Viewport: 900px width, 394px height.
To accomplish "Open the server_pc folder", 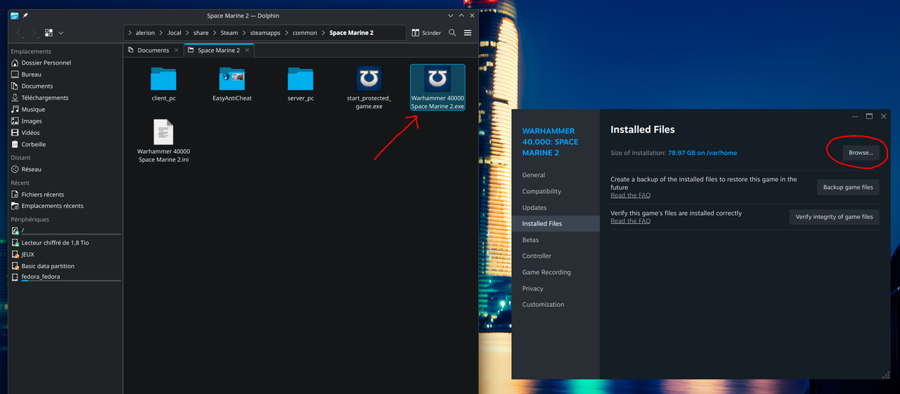I will click(300, 84).
